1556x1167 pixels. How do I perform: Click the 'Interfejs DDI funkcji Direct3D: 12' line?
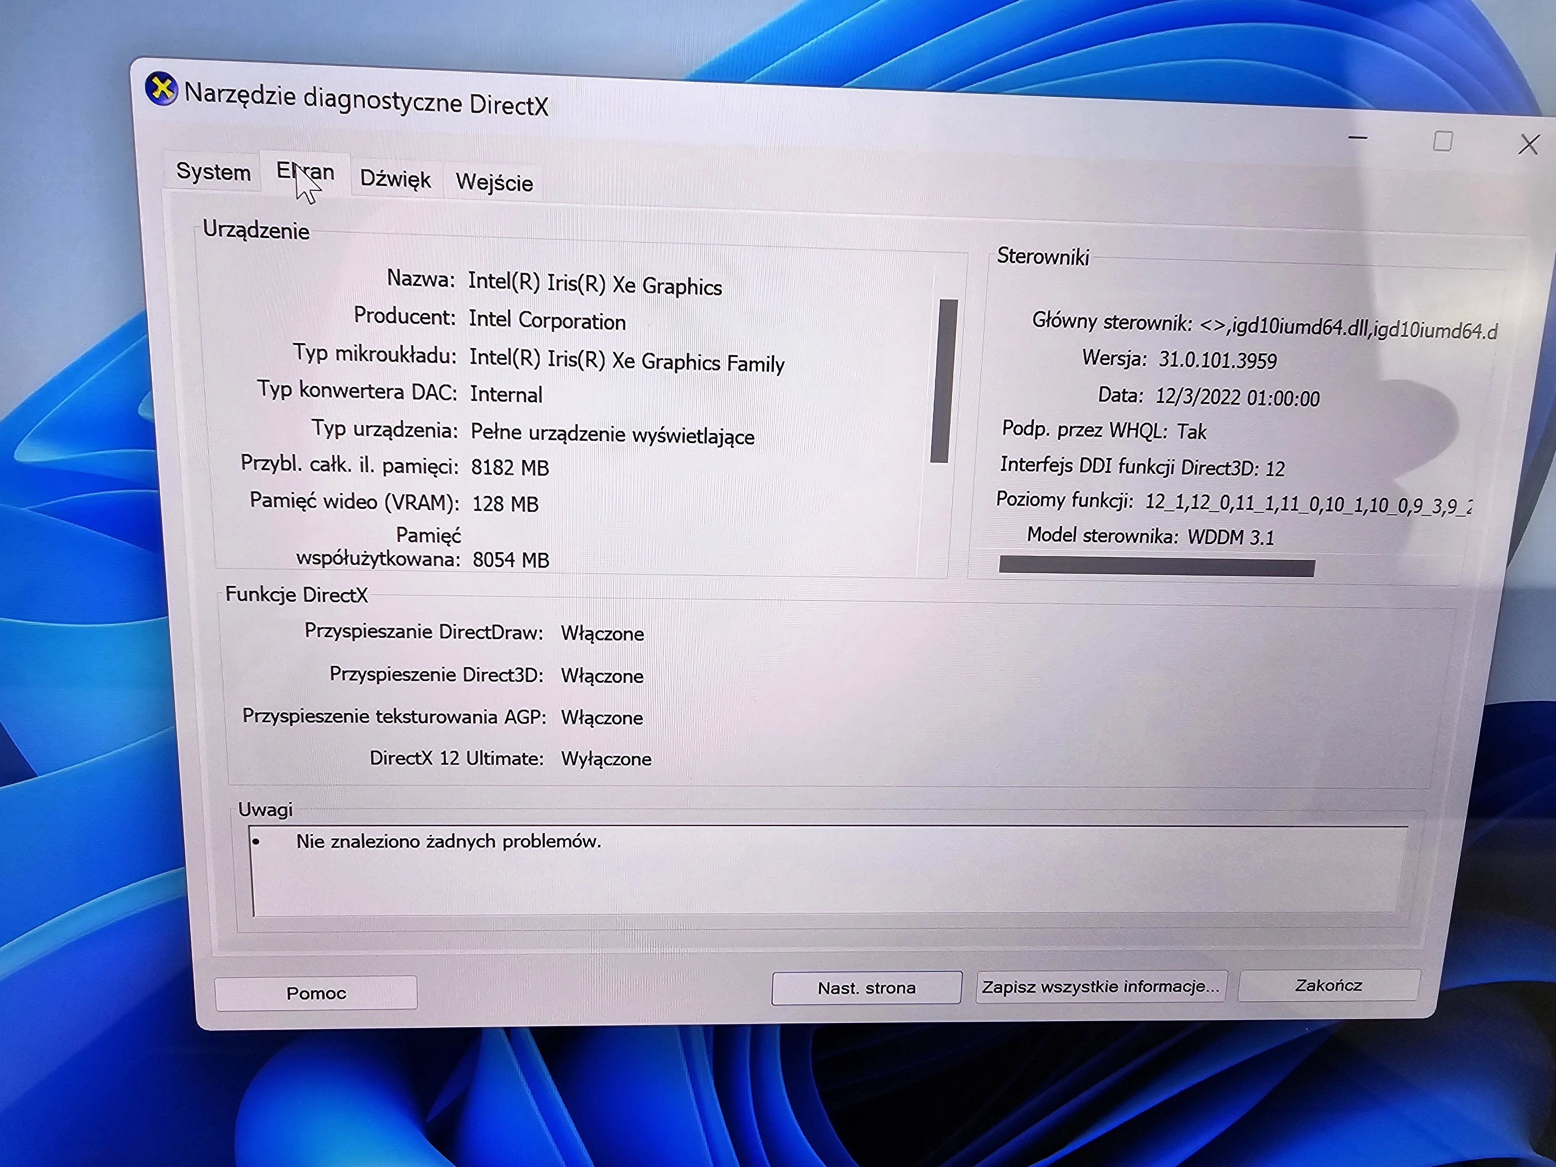(x=1142, y=466)
